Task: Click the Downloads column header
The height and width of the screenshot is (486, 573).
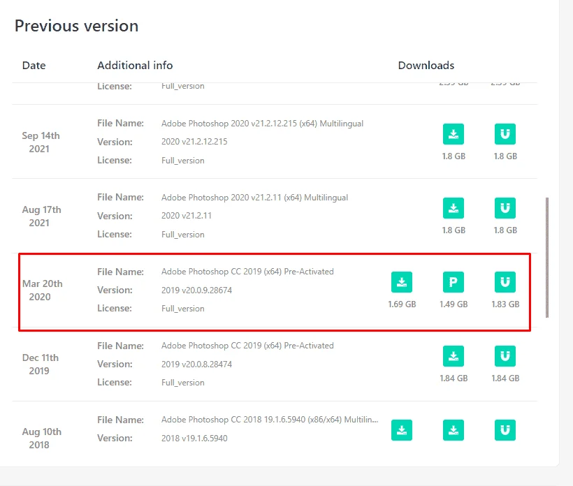Action: tap(426, 66)
